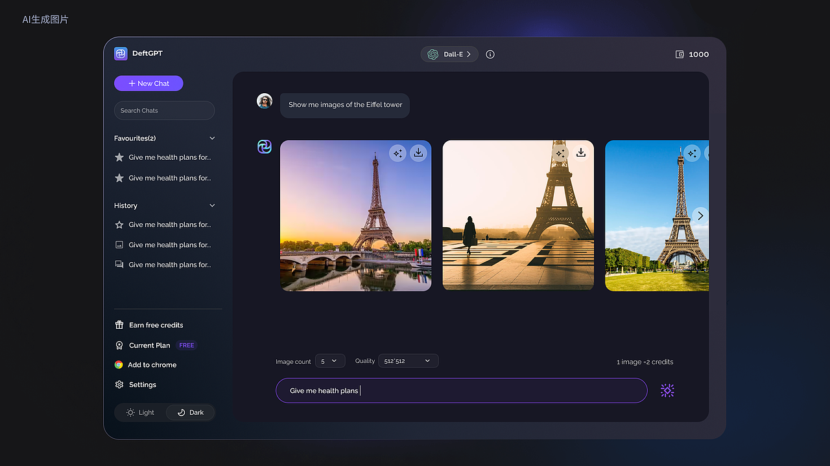Switch to Light theme
The image size is (830, 466).
(141, 412)
